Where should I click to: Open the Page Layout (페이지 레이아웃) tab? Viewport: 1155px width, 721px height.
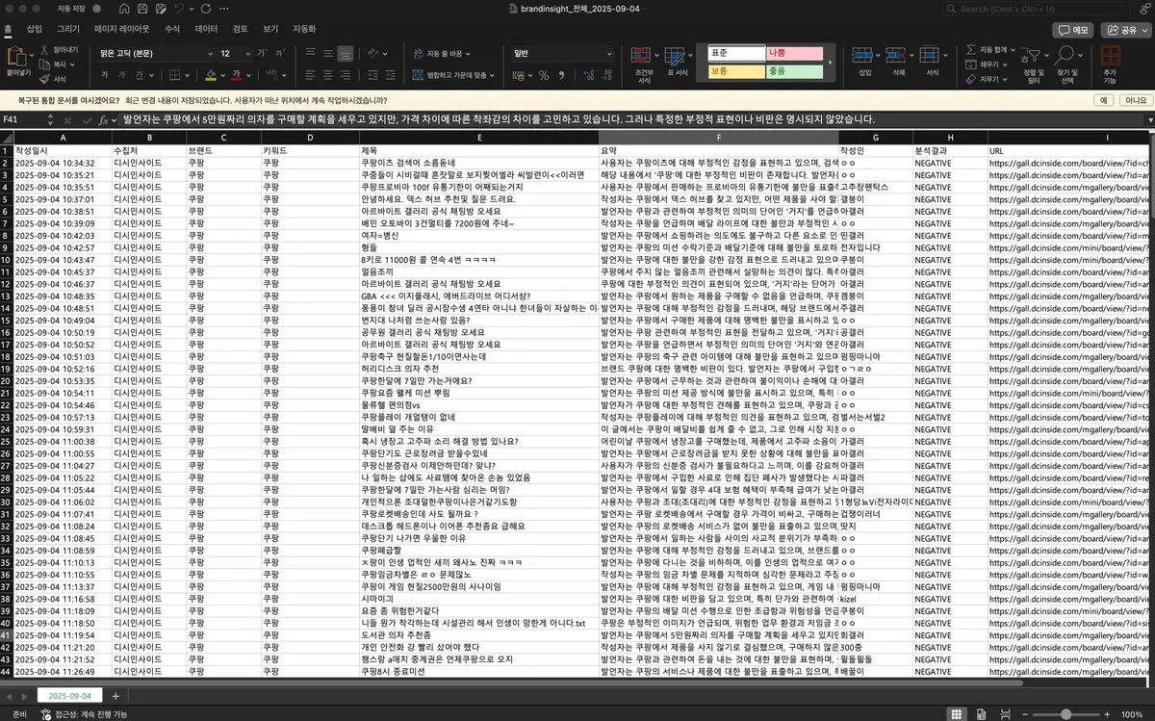pyautogui.click(x=121, y=29)
